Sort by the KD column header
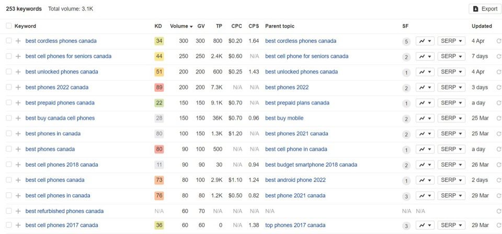The width and height of the screenshot is (502, 234). tap(158, 26)
